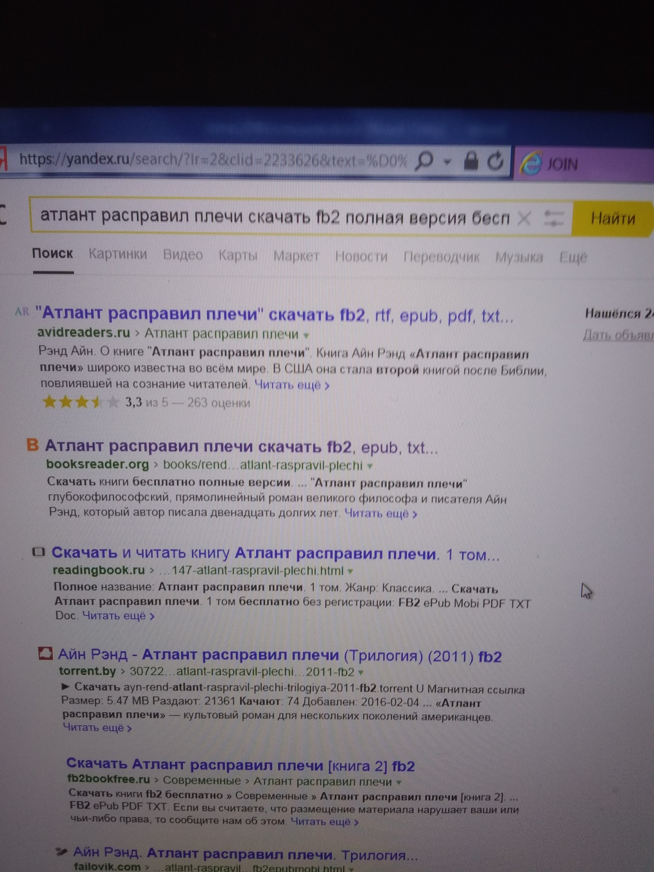Open the failovik.com Трилогия result title
This screenshot has height=872, width=654.
pyautogui.click(x=245, y=854)
